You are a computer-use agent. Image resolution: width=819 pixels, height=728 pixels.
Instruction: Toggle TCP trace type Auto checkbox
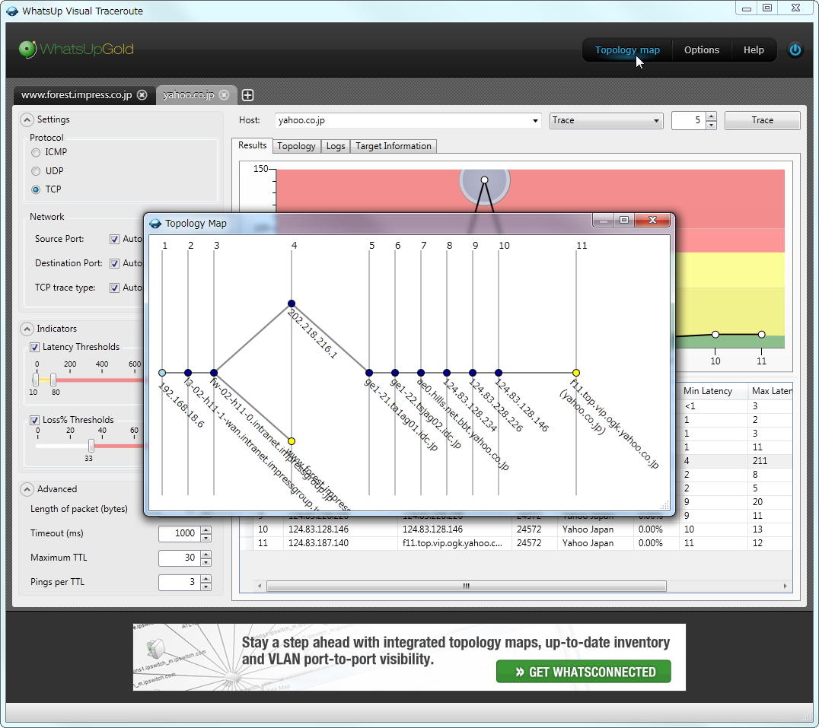(114, 288)
